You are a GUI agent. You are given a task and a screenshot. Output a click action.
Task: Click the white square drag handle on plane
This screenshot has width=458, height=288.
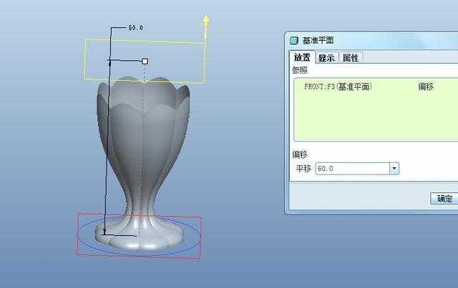pos(145,61)
